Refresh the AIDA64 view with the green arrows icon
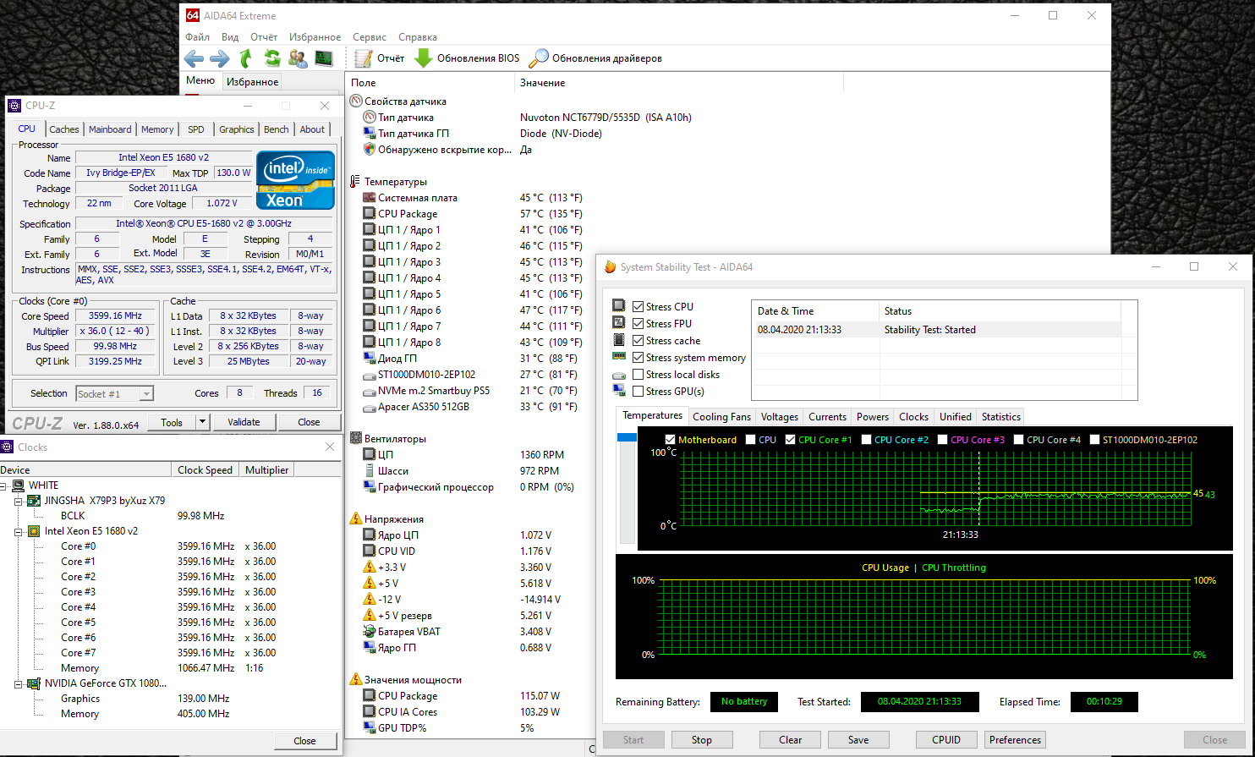The image size is (1255, 757). [272, 58]
